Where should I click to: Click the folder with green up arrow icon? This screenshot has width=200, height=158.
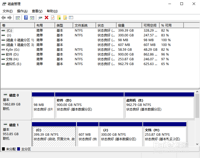[59, 18]
